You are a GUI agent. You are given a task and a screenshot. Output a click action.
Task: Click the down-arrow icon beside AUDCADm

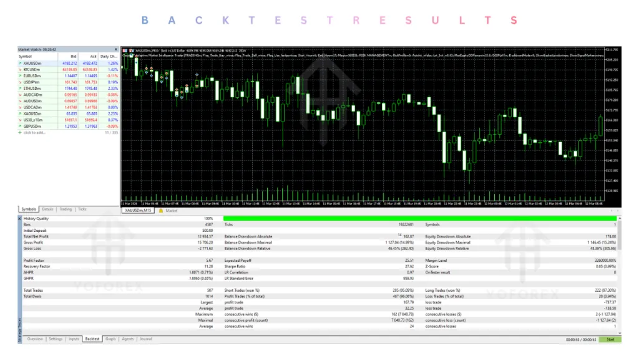tap(20, 95)
